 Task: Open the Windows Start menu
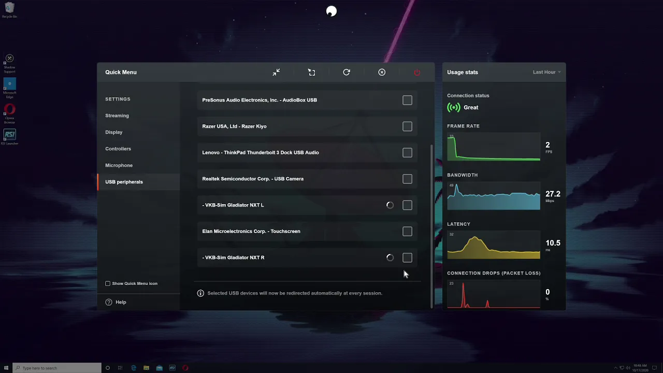(6, 368)
